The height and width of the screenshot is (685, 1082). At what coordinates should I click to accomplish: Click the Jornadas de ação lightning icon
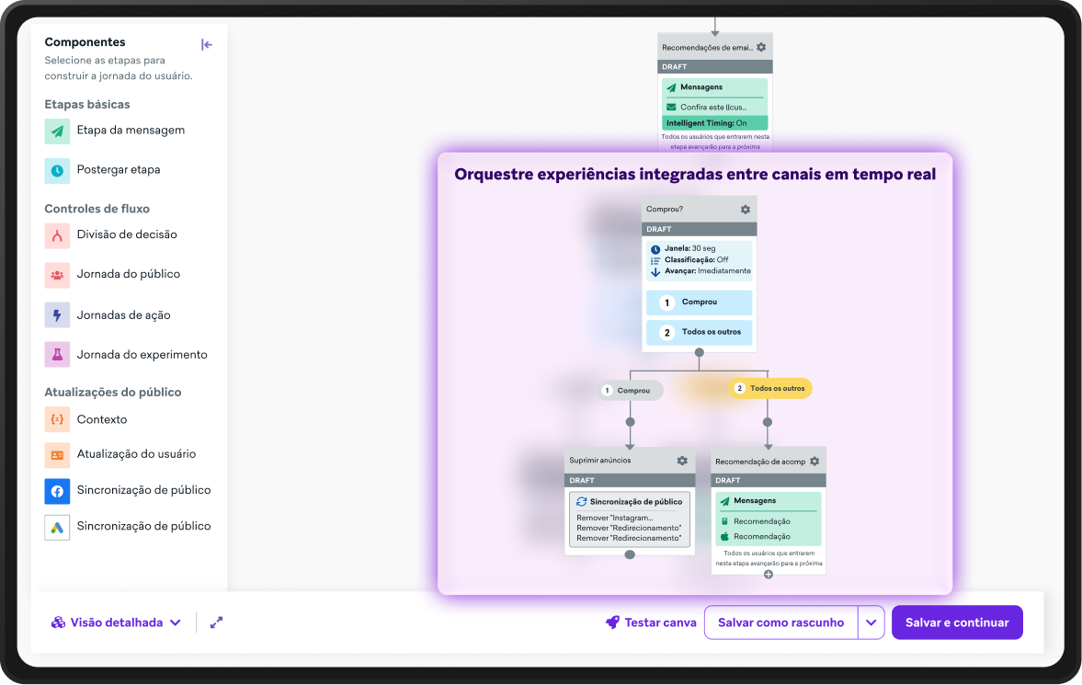pyautogui.click(x=57, y=314)
